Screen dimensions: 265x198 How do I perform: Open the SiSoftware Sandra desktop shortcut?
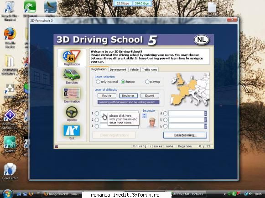(x=10, y=119)
